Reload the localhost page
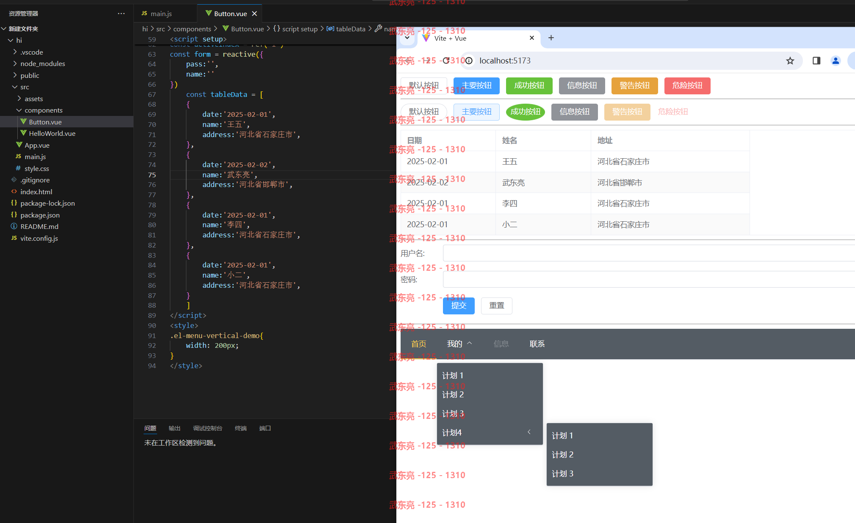 [x=446, y=61]
